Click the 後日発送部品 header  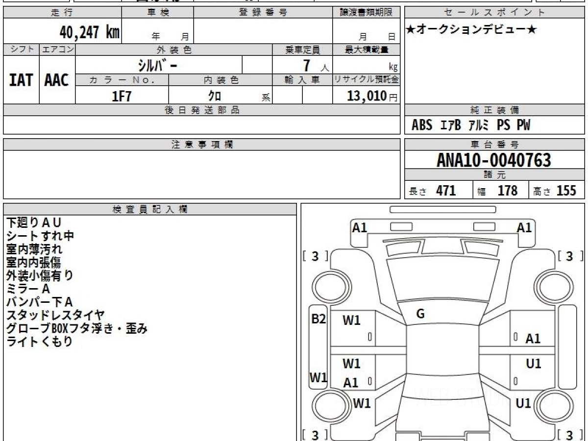tap(202, 110)
